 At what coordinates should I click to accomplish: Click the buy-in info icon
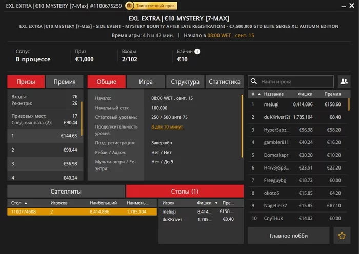coord(197,51)
